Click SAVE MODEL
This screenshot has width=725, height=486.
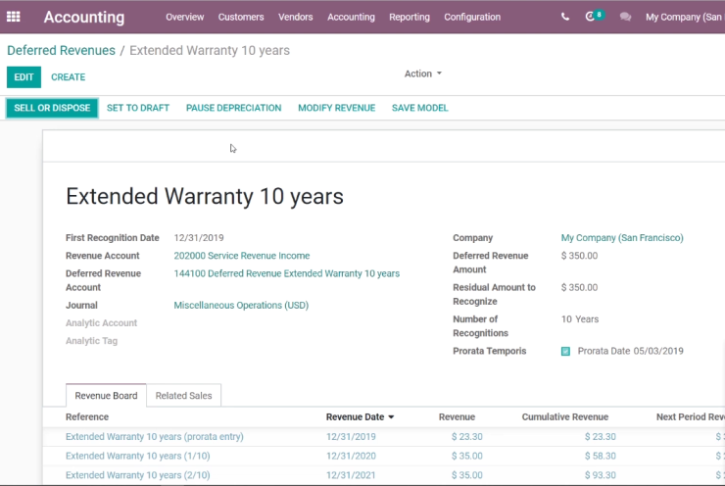pyautogui.click(x=420, y=108)
